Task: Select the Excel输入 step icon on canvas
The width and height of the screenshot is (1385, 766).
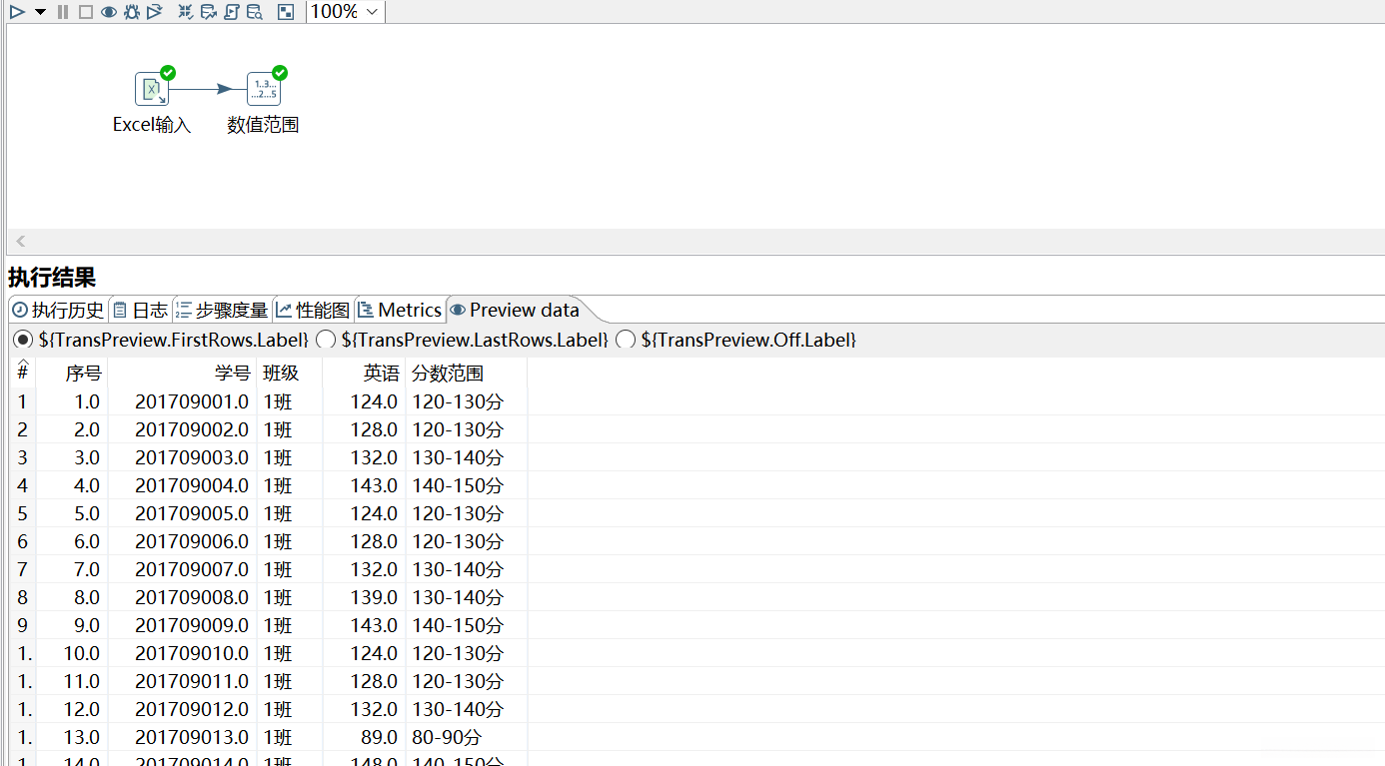Action: (x=152, y=89)
